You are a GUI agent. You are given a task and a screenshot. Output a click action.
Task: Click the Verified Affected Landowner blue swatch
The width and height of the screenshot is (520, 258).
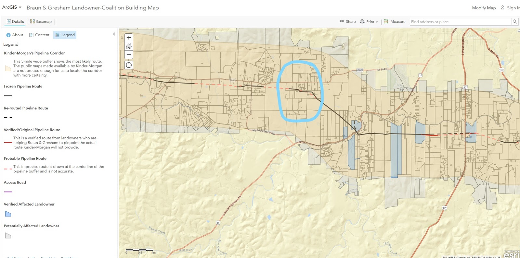click(8, 214)
